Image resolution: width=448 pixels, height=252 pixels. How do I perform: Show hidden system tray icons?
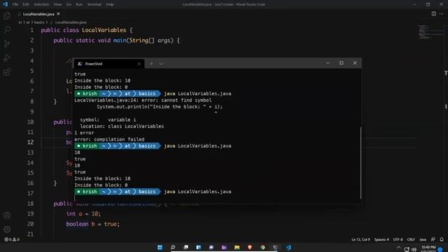click(398, 248)
